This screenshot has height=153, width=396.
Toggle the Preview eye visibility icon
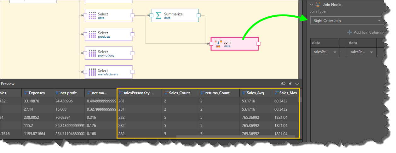click(x=283, y=84)
